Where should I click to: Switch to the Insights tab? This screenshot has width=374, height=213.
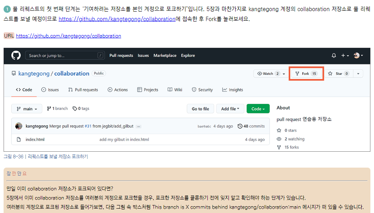pos(232,90)
